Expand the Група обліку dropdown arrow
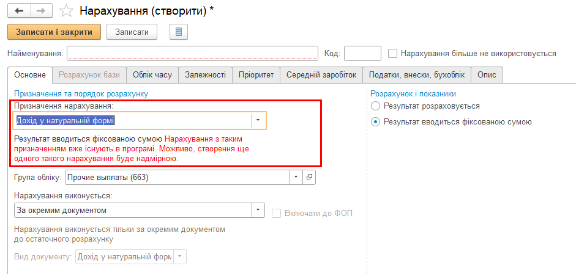 coord(296,178)
